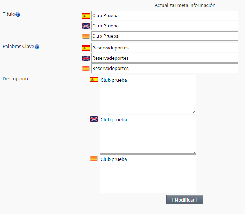
Task: Click the Catalan flag next to Descripción textarea
Action: pos(94,159)
